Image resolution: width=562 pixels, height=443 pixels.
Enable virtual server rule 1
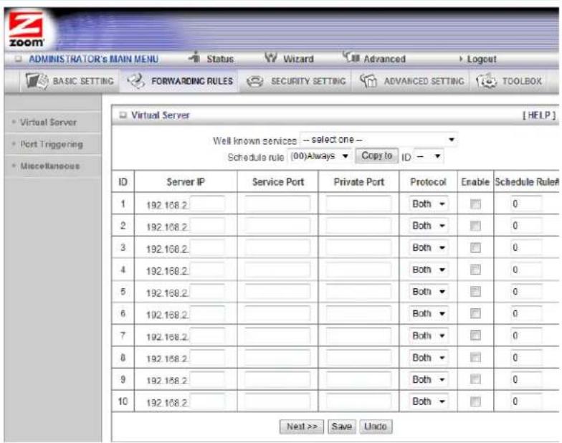[475, 204]
